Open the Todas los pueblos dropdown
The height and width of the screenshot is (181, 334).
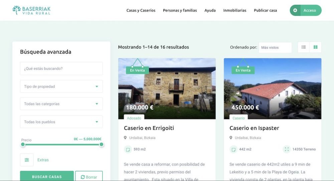coord(61,122)
